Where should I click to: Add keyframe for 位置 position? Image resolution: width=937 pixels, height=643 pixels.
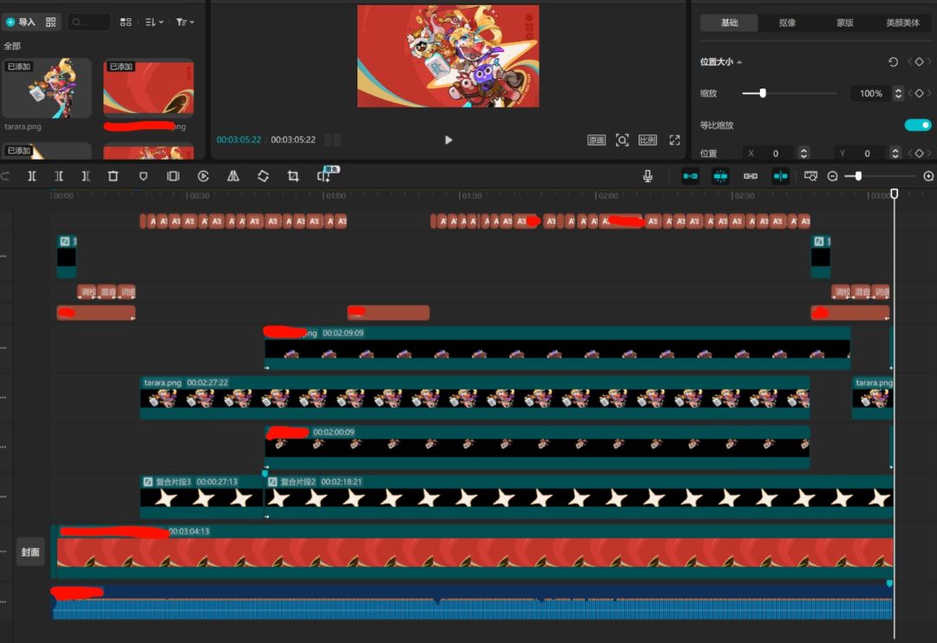(919, 154)
